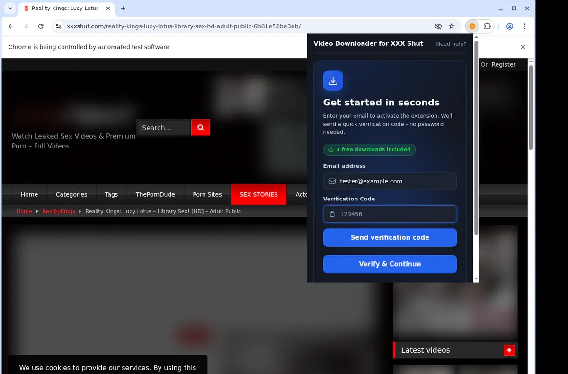This screenshot has width=568, height=374.
Task: Click the orange Video Downloader extension icon
Action: (x=472, y=26)
